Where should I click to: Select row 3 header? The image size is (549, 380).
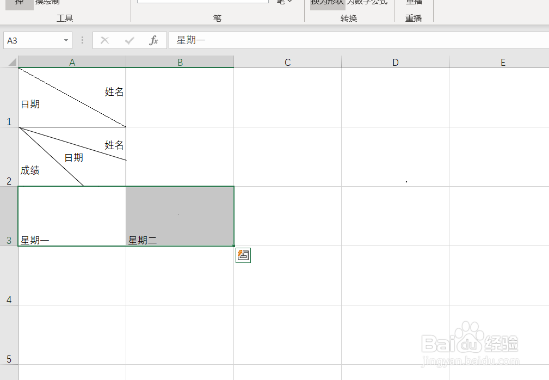point(9,216)
